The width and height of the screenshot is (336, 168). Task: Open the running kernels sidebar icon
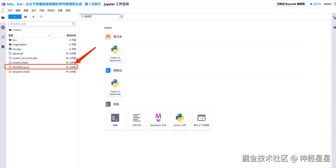(x=3, y=27)
